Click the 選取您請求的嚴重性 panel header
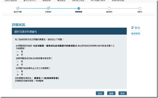The width and height of the screenshot is (158, 98). (x=69, y=31)
